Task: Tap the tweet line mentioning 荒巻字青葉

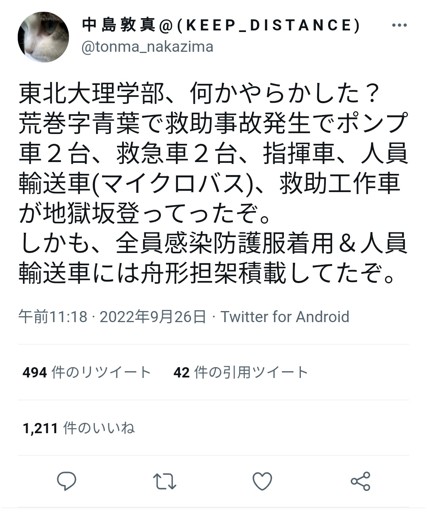Action: (x=213, y=124)
